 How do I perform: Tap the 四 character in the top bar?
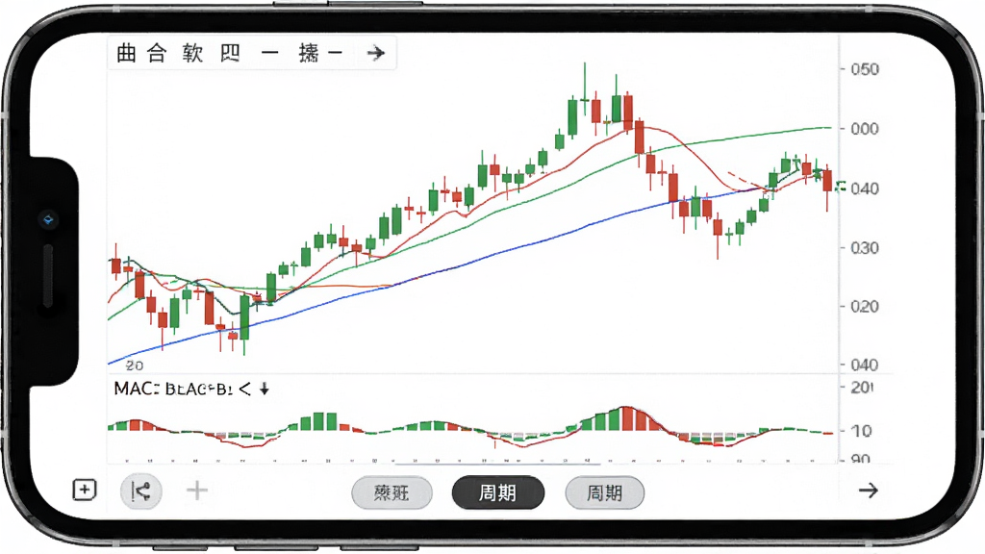point(230,54)
